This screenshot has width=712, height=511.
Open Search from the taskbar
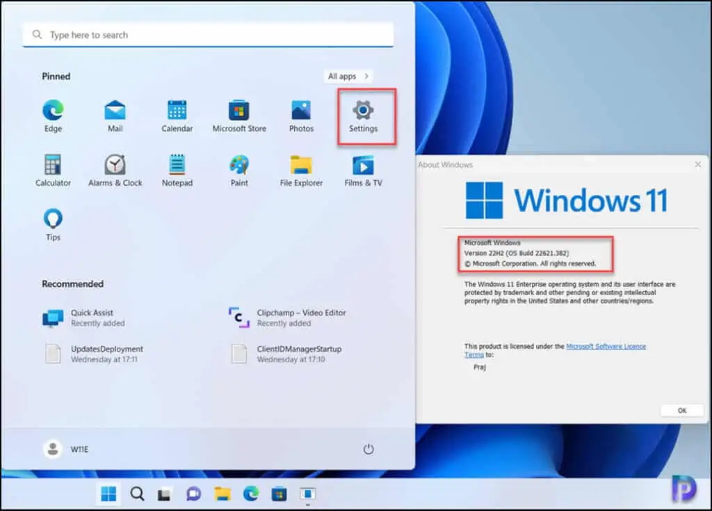137,494
